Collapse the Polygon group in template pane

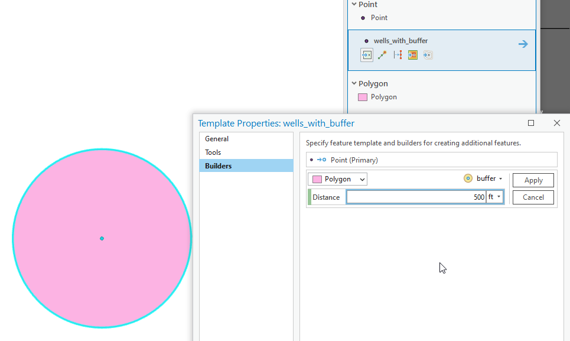point(353,83)
